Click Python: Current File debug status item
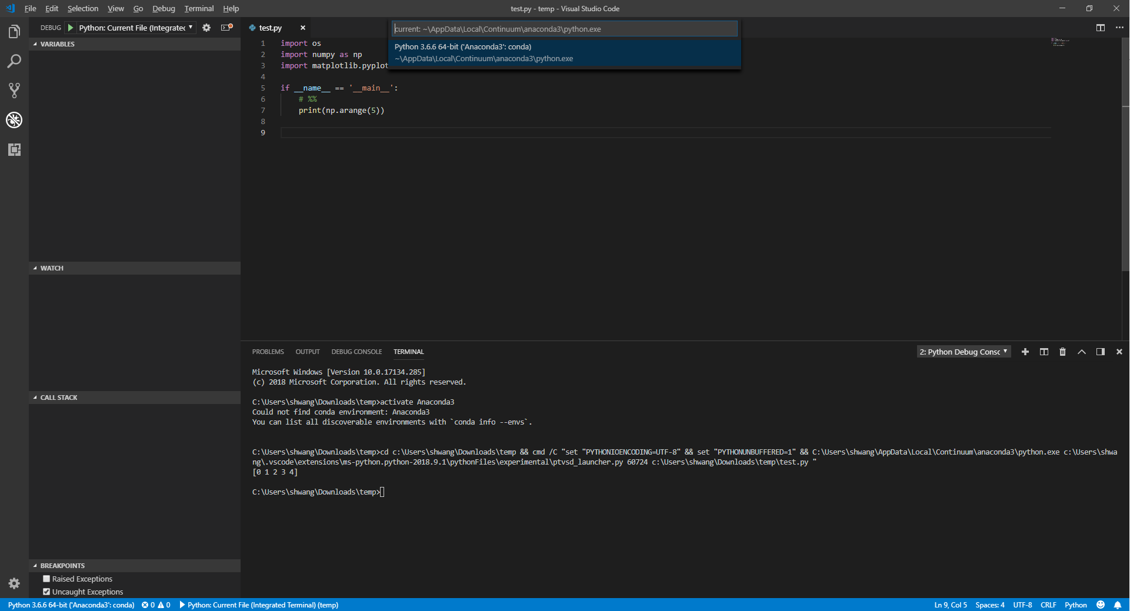 259,605
